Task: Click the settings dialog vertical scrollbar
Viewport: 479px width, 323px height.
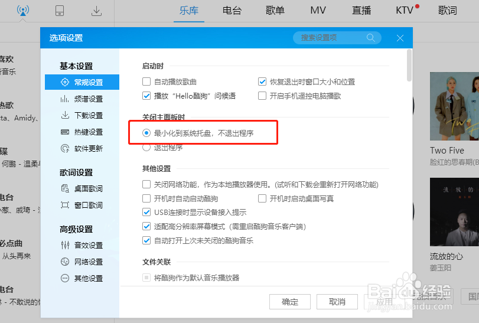Action: (409, 66)
